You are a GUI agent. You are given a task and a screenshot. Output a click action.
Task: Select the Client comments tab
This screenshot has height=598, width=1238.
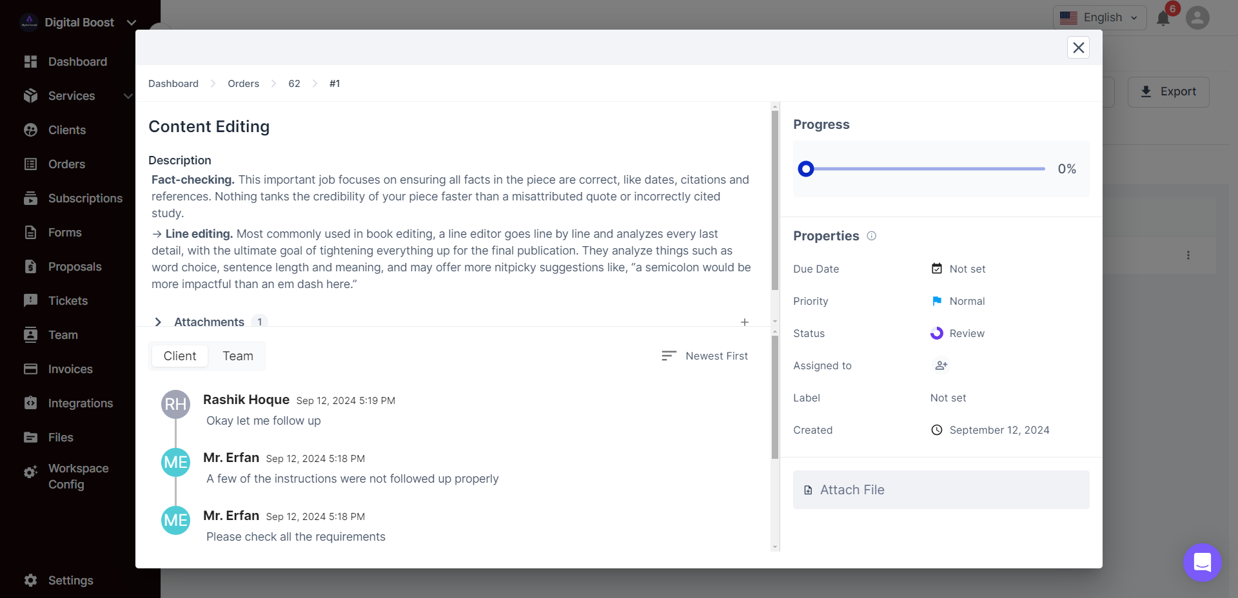[x=179, y=355]
